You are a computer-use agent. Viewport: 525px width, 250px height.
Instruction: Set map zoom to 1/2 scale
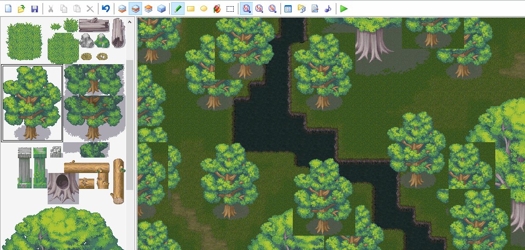tap(259, 9)
